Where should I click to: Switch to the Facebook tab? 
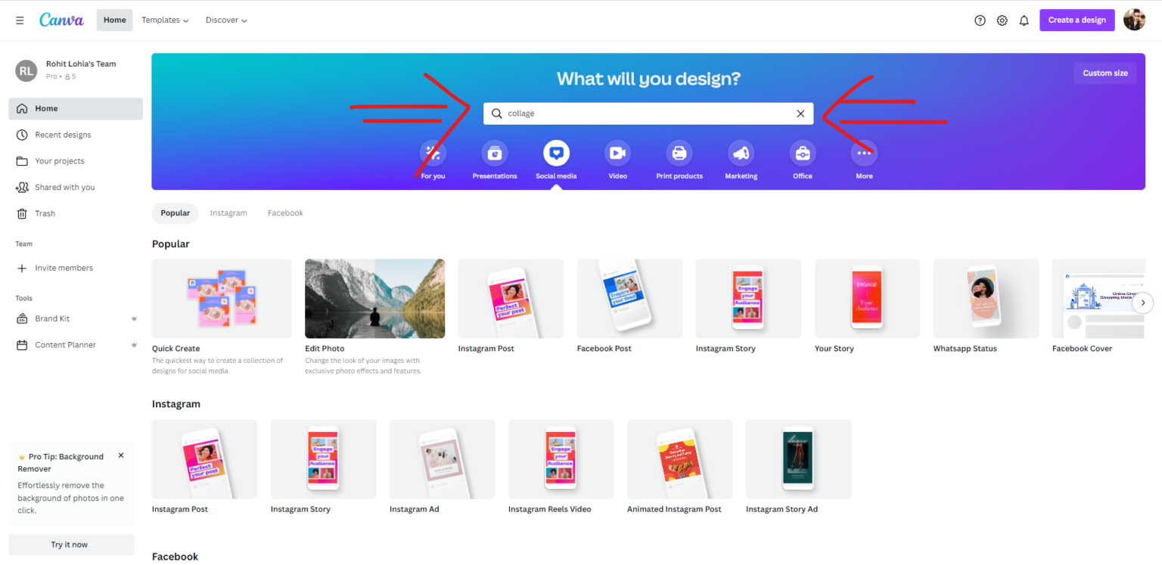coord(285,213)
